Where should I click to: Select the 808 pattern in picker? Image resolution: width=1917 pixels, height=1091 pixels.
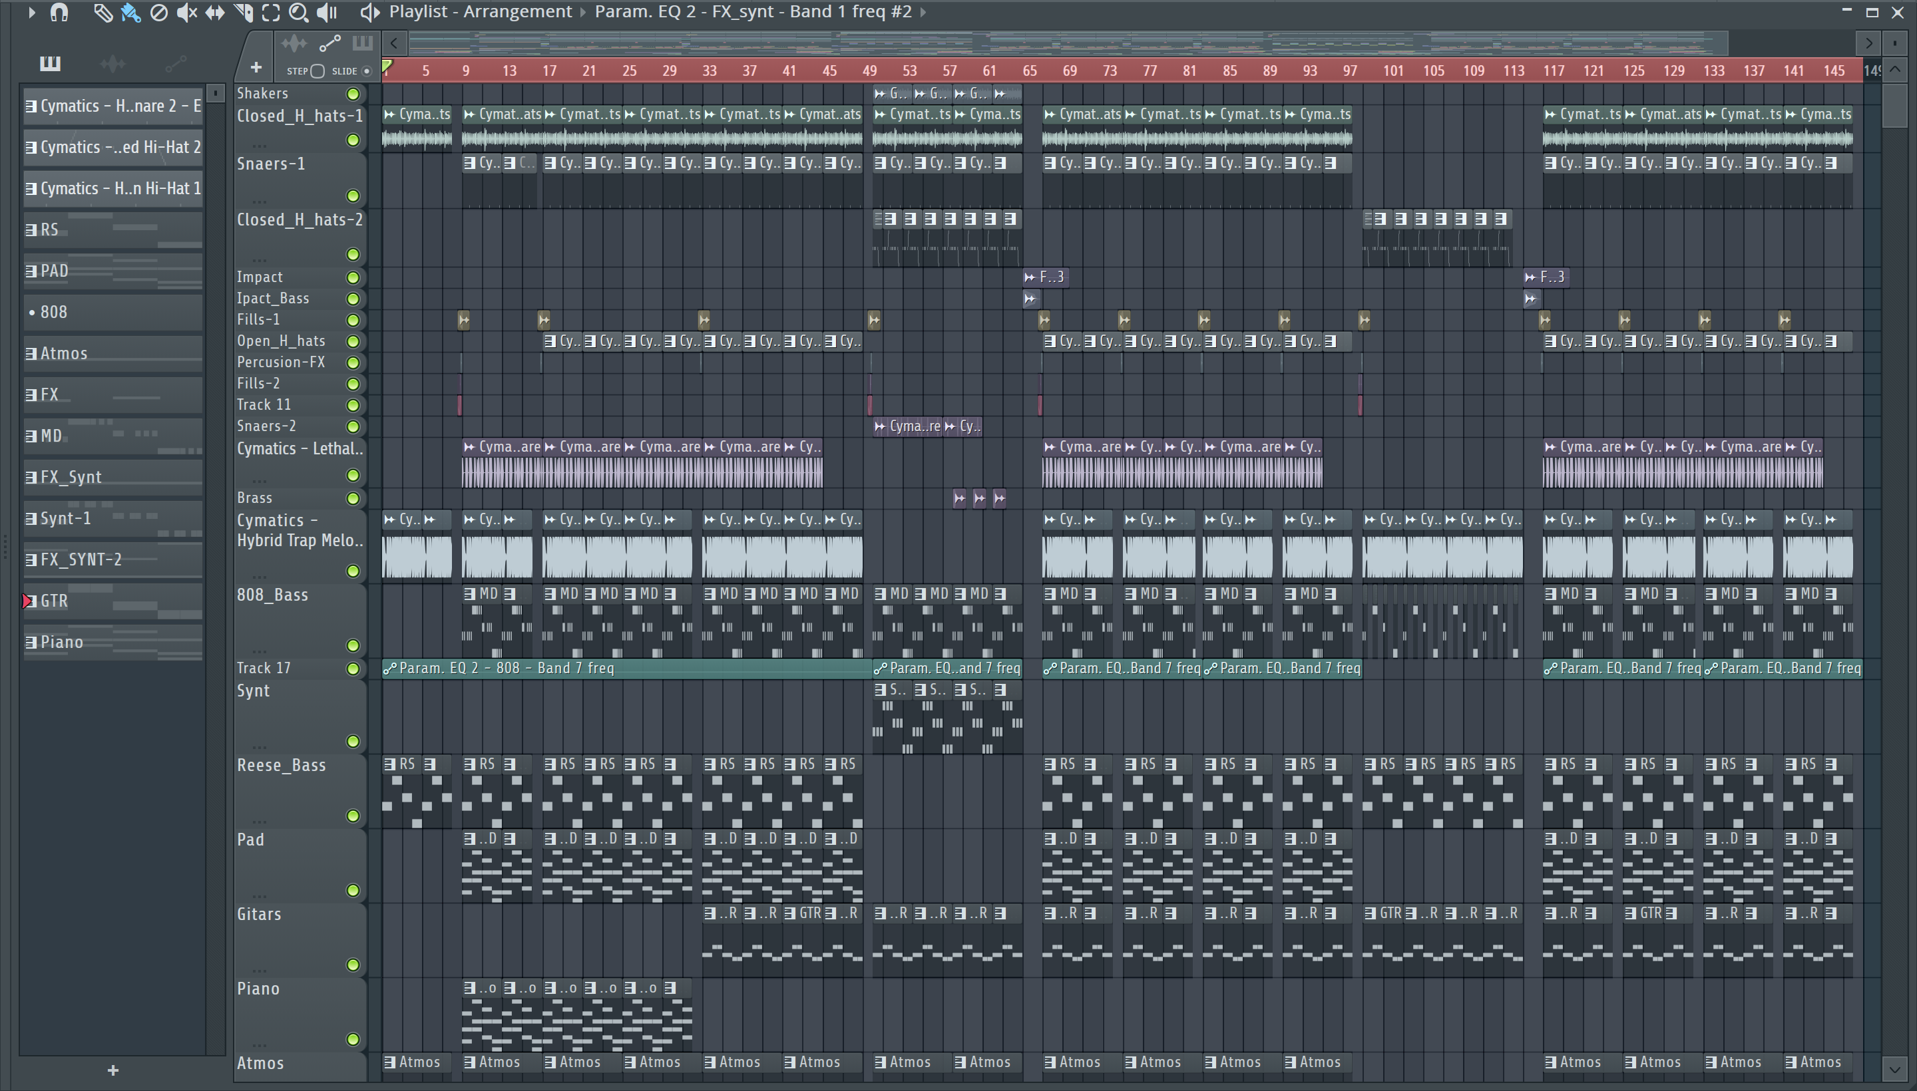tap(112, 313)
